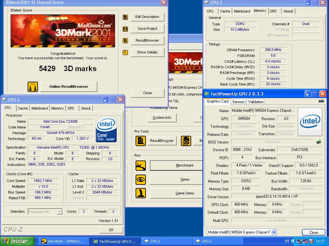Switch to TechPowerUp GPU-Z taskbar item
Screen dimensions: 329x246
(x=115, y=242)
